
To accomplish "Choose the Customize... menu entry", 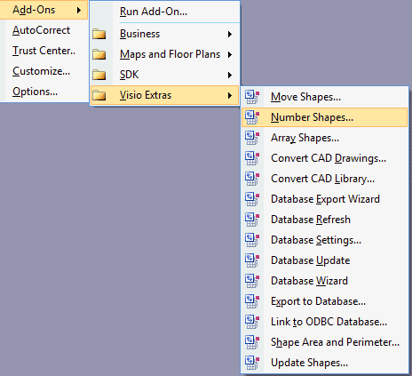I will pos(41,71).
